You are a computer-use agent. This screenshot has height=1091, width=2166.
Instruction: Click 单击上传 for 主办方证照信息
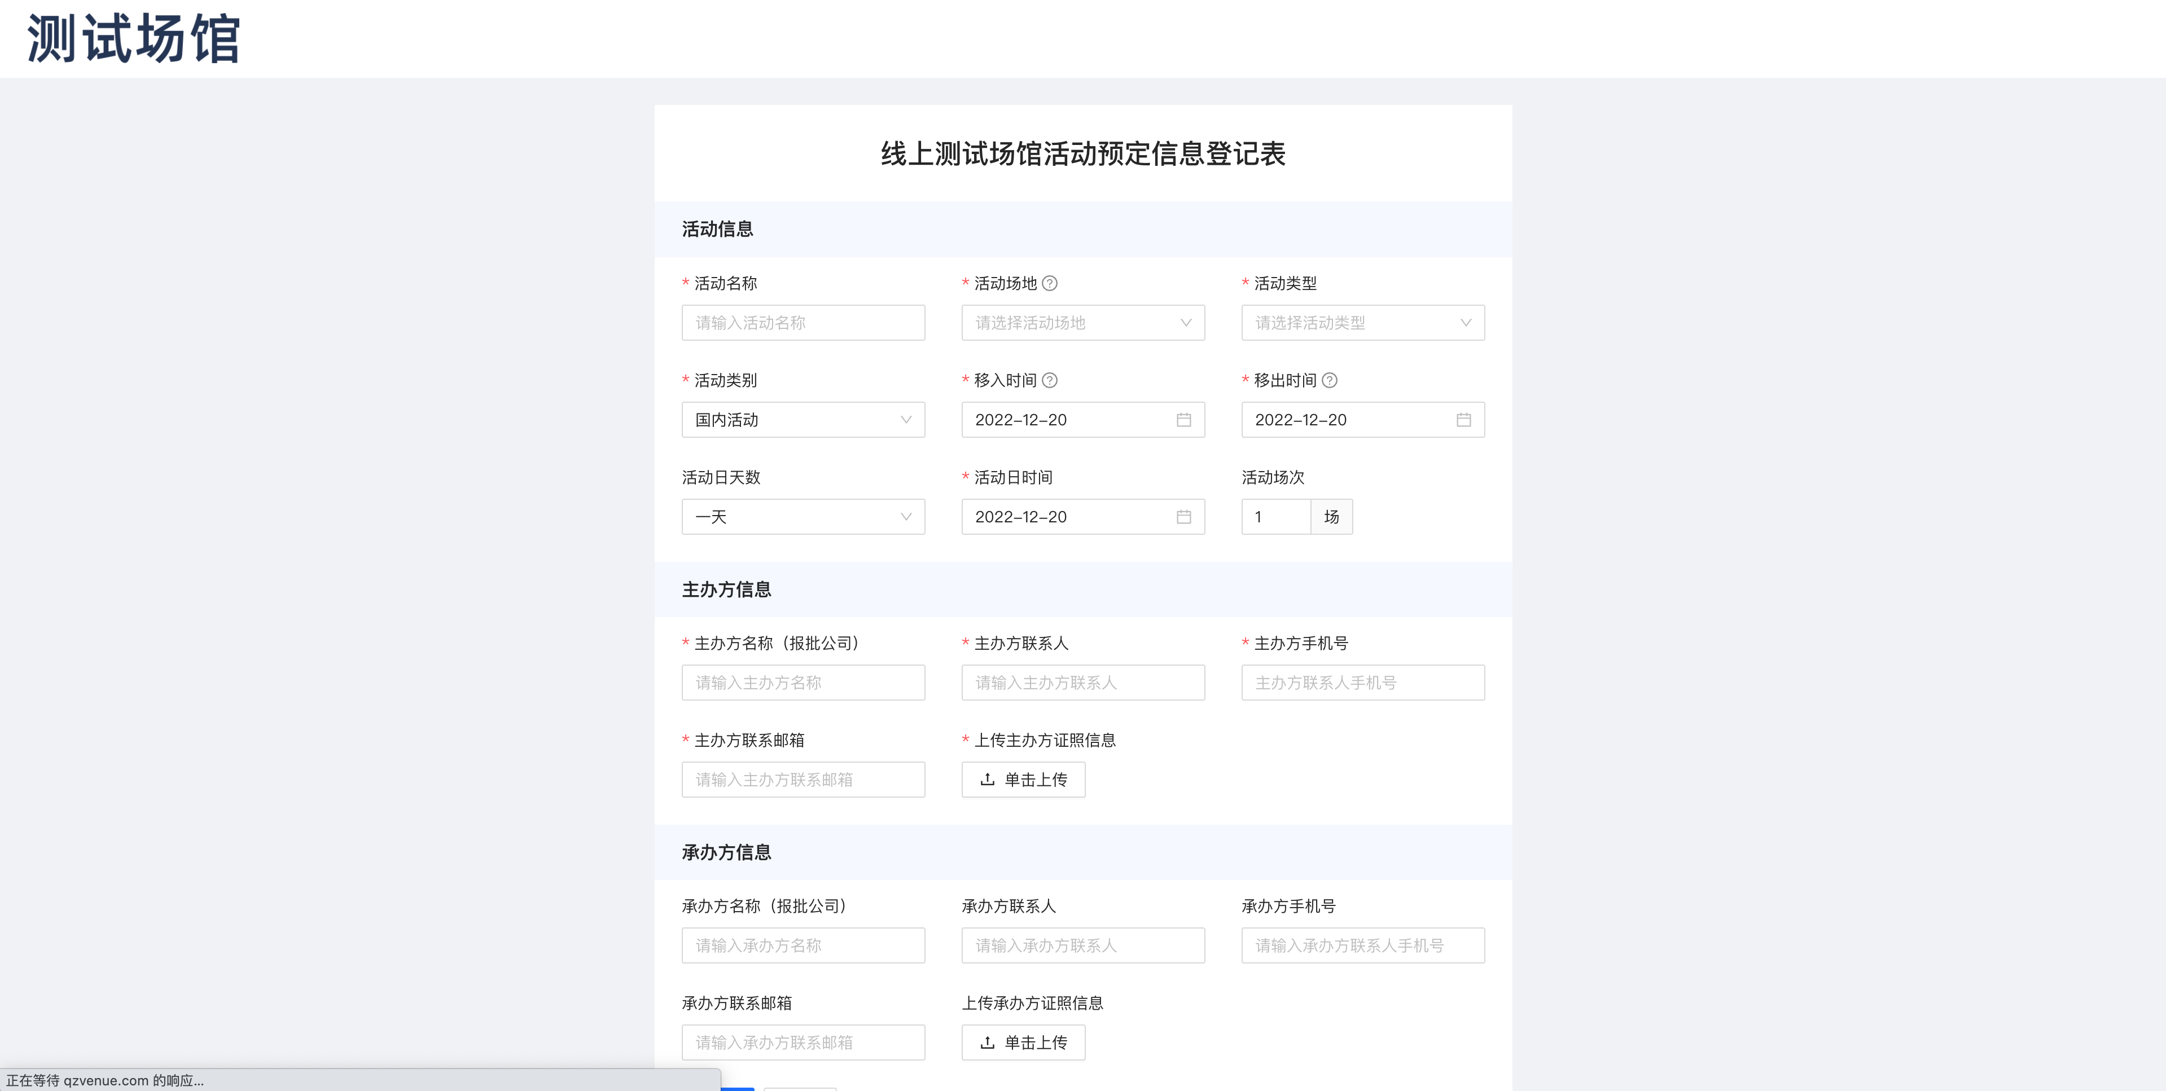pos(1023,780)
